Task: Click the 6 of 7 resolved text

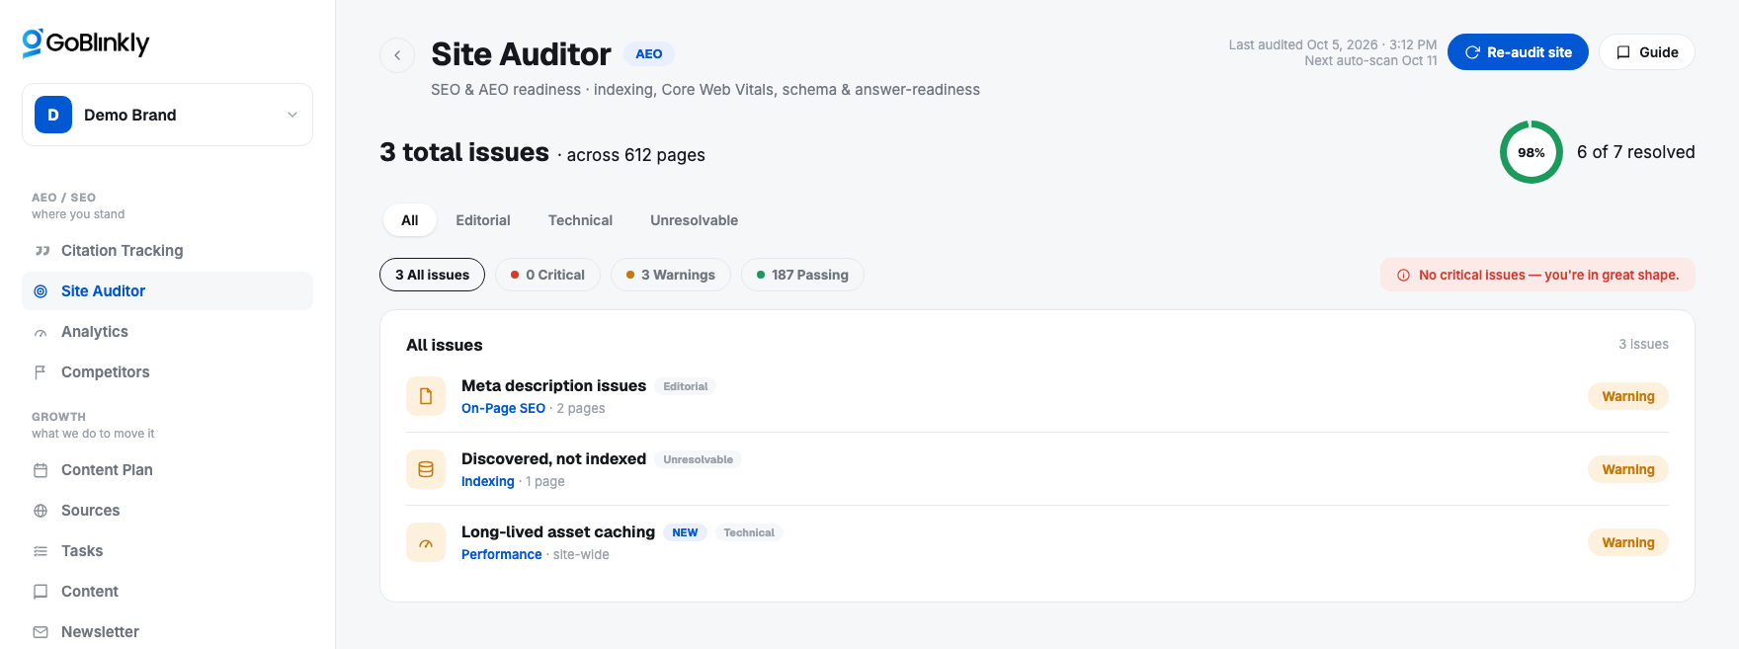Action: coord(1636,152)
